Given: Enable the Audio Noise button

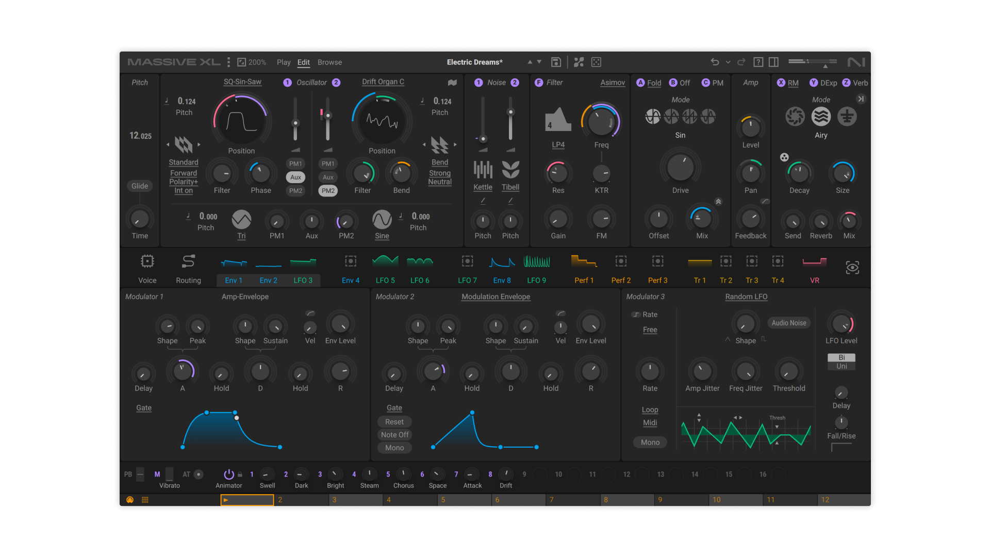Looking at the screenshot, I should 789,323.
